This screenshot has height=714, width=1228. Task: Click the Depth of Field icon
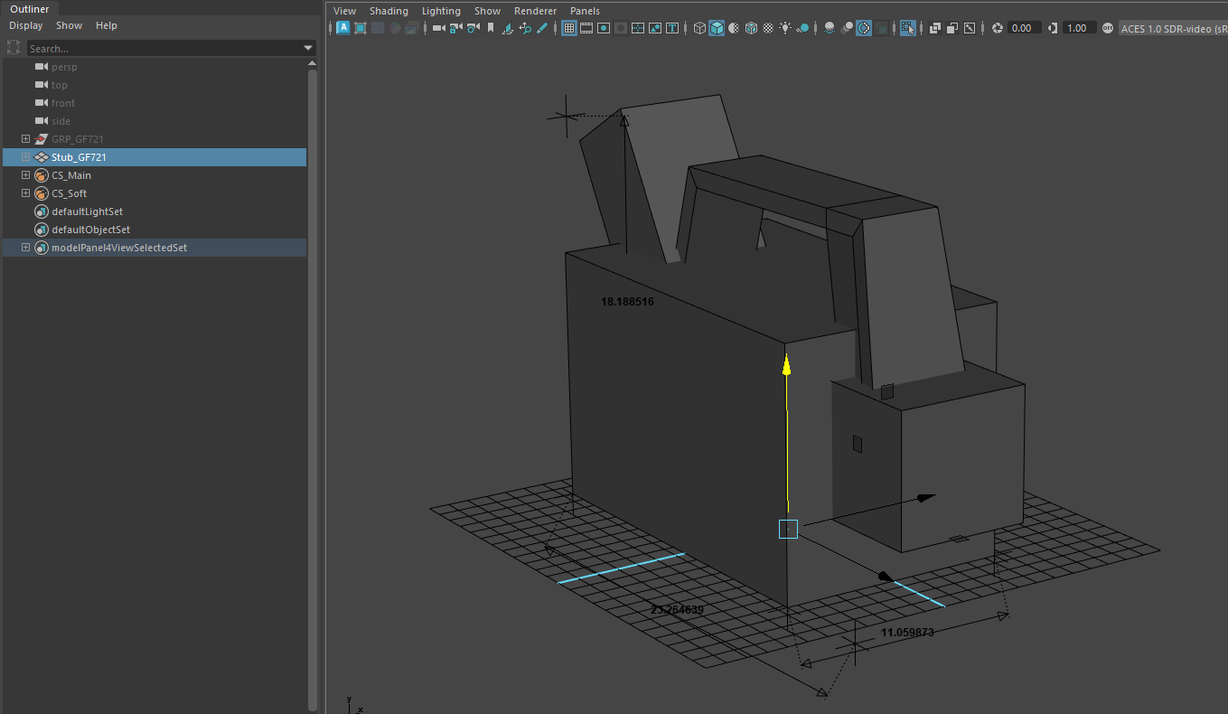pos(882,28)
